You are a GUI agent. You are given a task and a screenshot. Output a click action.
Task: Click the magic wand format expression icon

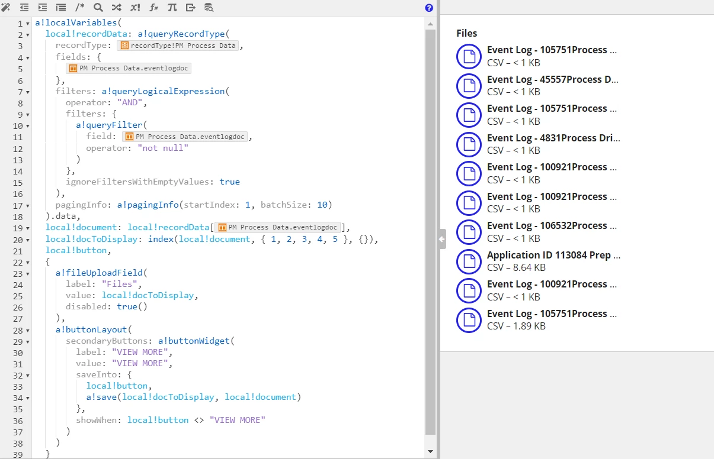click(x=6, y=8)
